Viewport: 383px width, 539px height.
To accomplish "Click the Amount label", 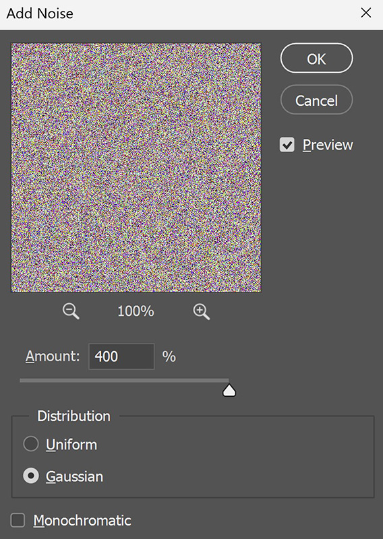I will [53, 356].
